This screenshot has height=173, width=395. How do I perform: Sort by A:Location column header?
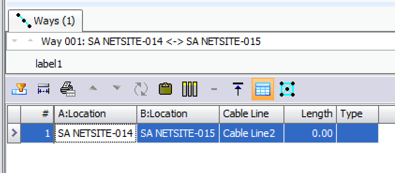pyautogui.click(x=96, y=114)
